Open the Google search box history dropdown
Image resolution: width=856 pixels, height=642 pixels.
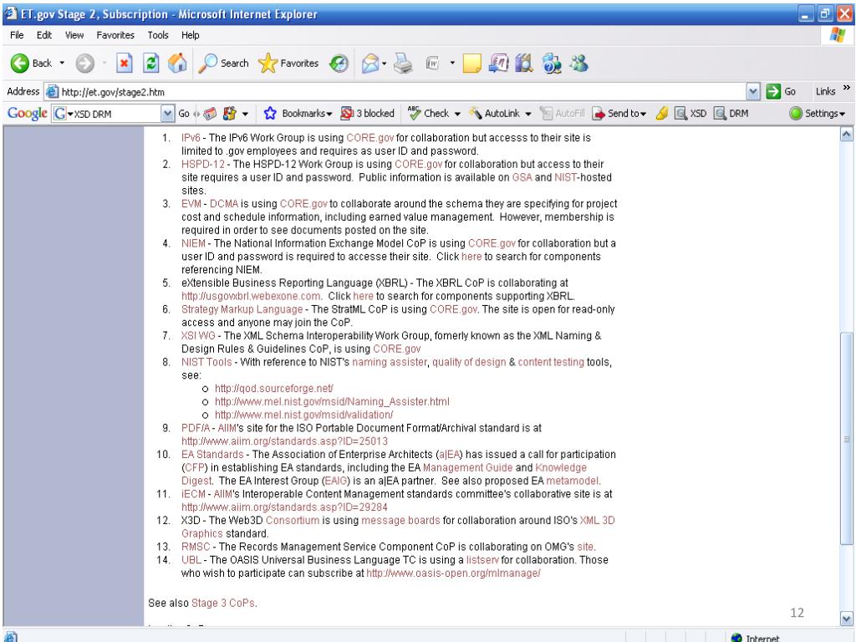(x=167, y=114)
